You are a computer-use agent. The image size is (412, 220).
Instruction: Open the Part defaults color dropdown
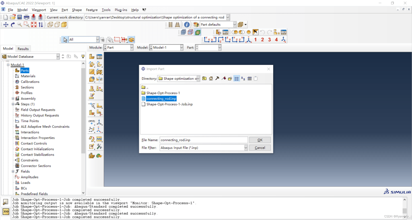coord(235,24)
